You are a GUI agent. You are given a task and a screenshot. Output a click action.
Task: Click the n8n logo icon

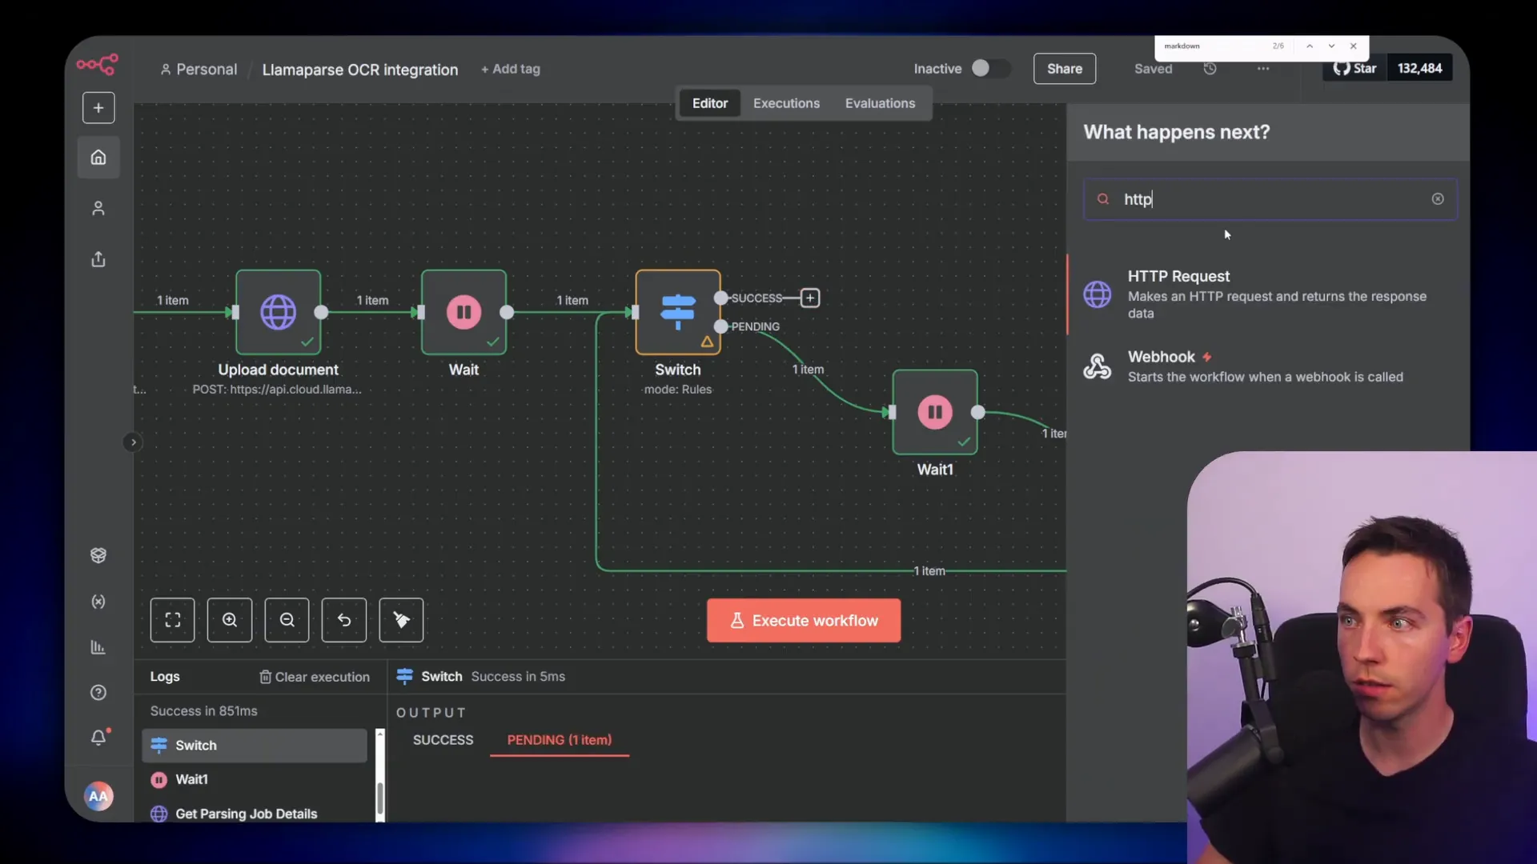coord(98,64)
